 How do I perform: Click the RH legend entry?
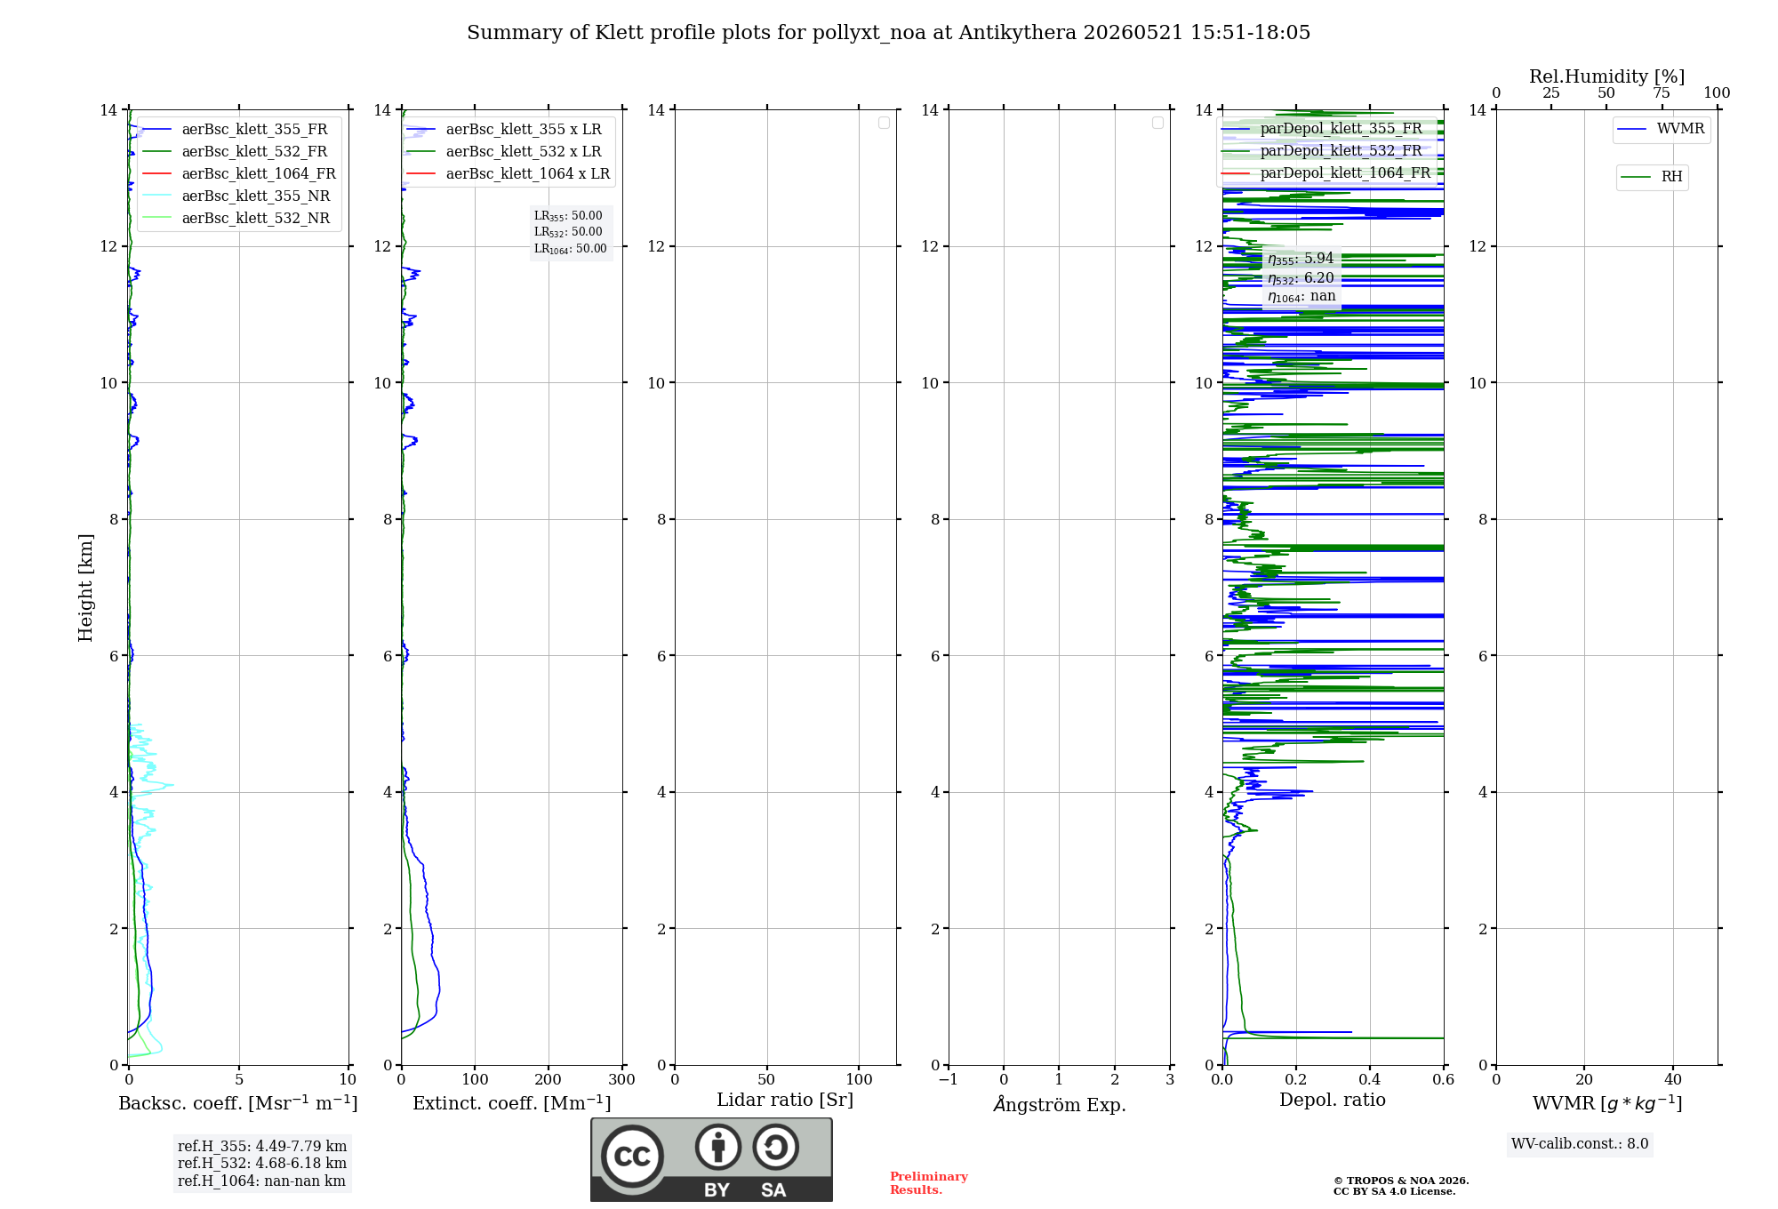1652,177
